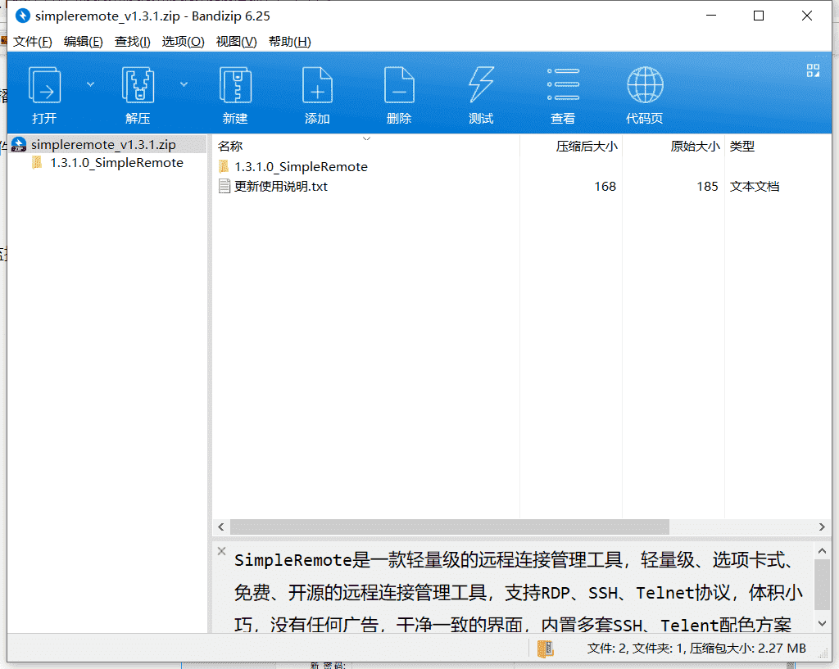The image size is (839, 669).
Task: Click the Bandizip icon in the title bar
Action: [x=22, y=16]
